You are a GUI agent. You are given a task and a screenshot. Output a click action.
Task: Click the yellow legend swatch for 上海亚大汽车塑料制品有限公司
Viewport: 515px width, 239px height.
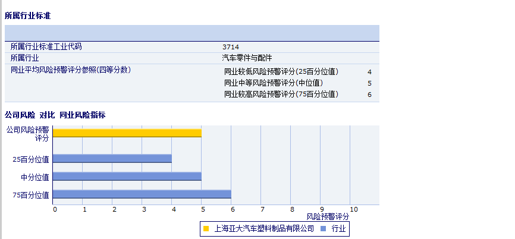click(206, 228)
